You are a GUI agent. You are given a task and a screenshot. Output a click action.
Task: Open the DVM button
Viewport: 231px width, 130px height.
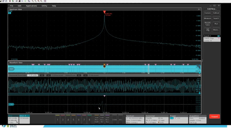[115, 120]
